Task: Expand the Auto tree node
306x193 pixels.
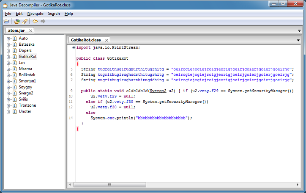Action: pyautogui.click(x=8, y=39)
